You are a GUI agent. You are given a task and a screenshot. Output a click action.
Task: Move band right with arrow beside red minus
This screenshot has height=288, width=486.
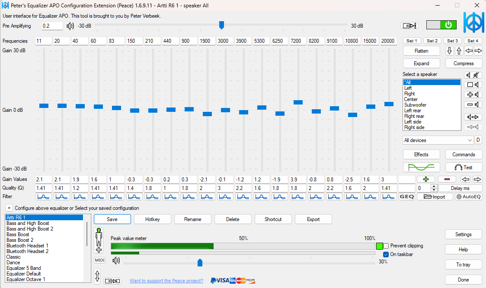coord(478,179)
